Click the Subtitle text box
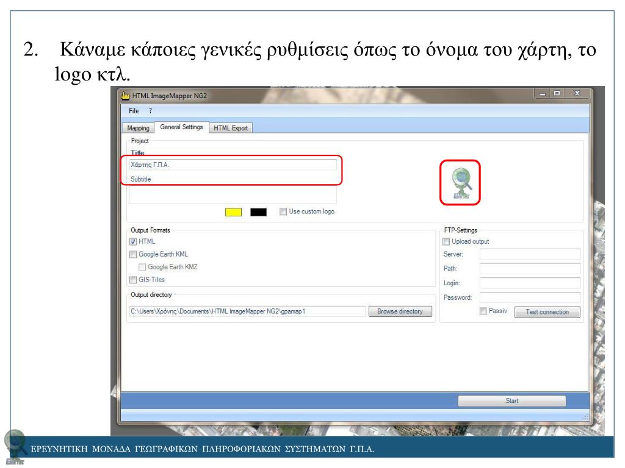Viewport: 625px width, 468px height. click(x=233, y=195)
